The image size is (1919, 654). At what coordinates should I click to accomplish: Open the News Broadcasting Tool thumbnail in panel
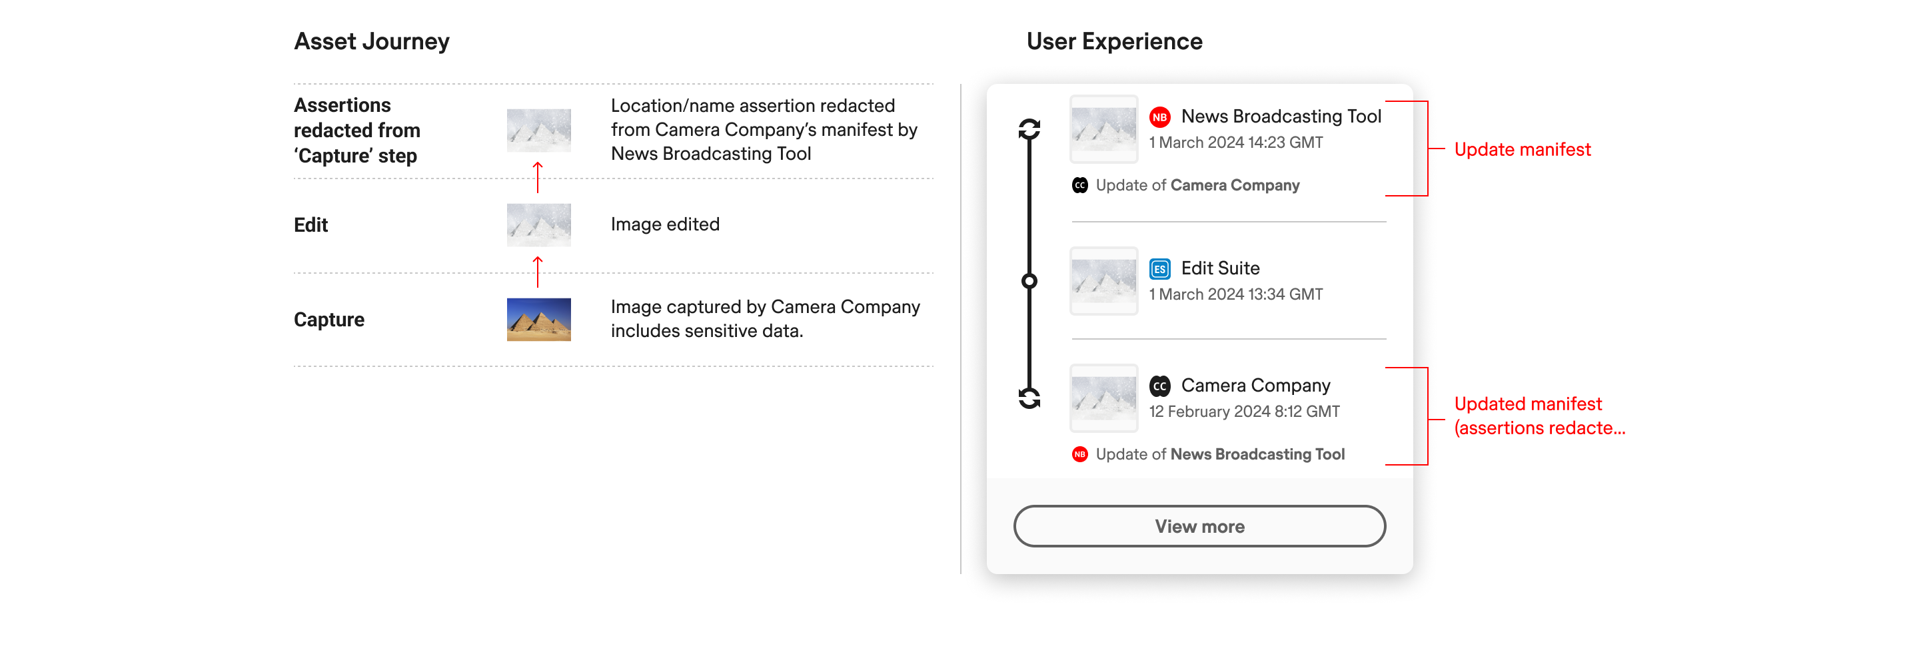click(1103, 129)
